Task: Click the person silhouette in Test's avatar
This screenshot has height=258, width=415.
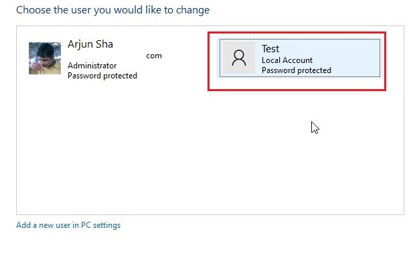Action: pos(239,58)
